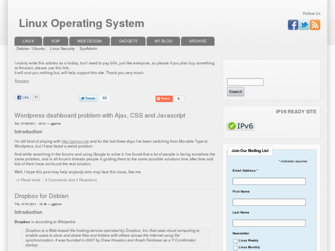The width and height of the screenshot is (335, 251).
Task: Open the Dropbox for Debian article title
Action: pos(41,196)
